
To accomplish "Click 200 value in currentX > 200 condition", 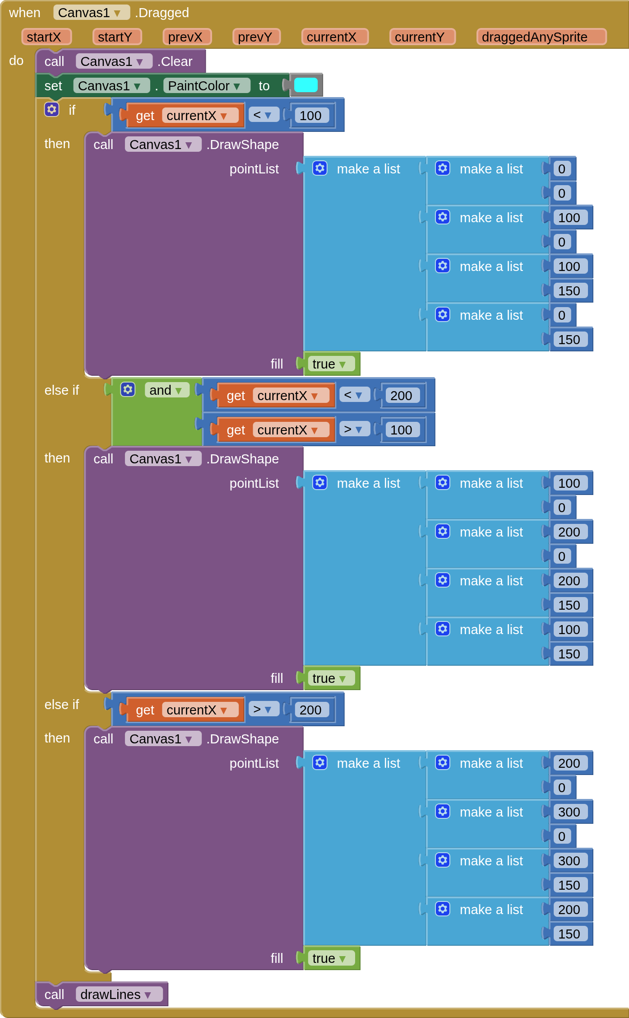I will [310, 710].
